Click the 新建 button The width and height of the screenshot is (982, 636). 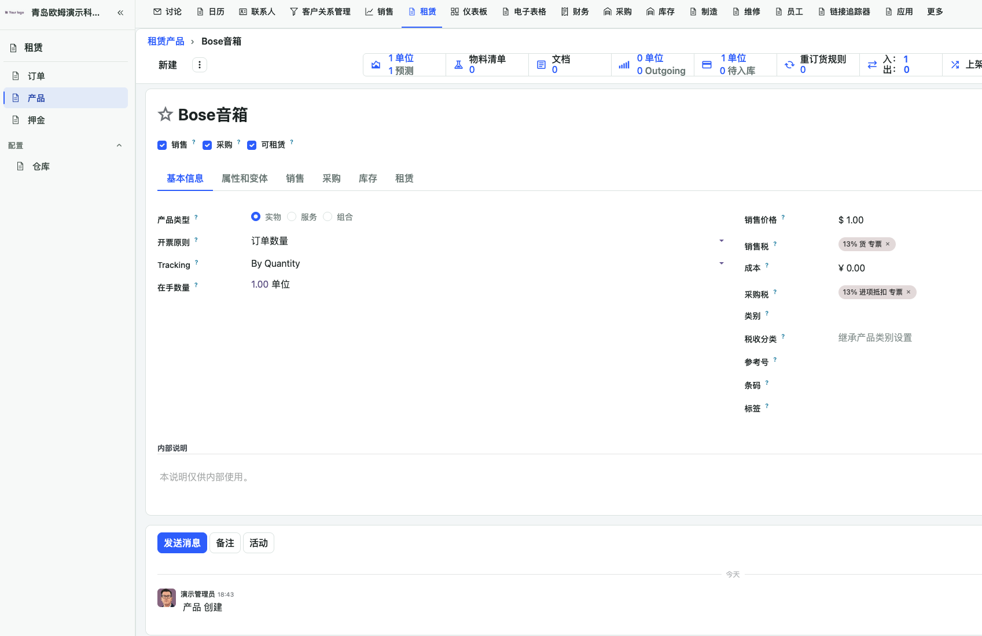point(168,65)
